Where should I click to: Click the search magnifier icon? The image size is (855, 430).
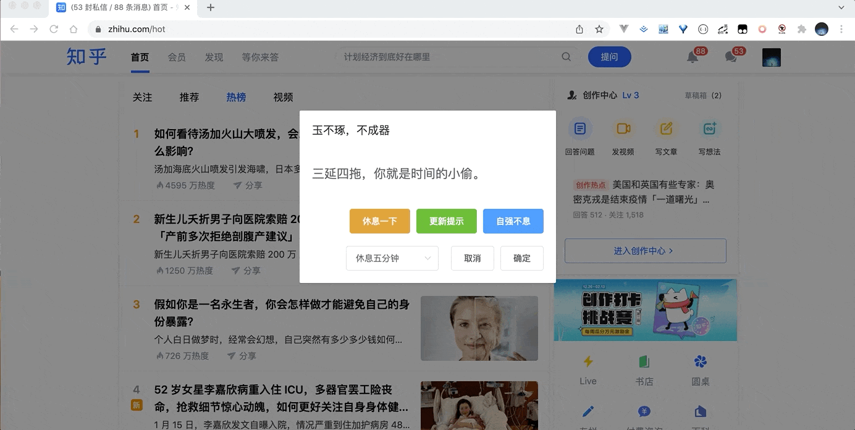click(x=566, y=57)
